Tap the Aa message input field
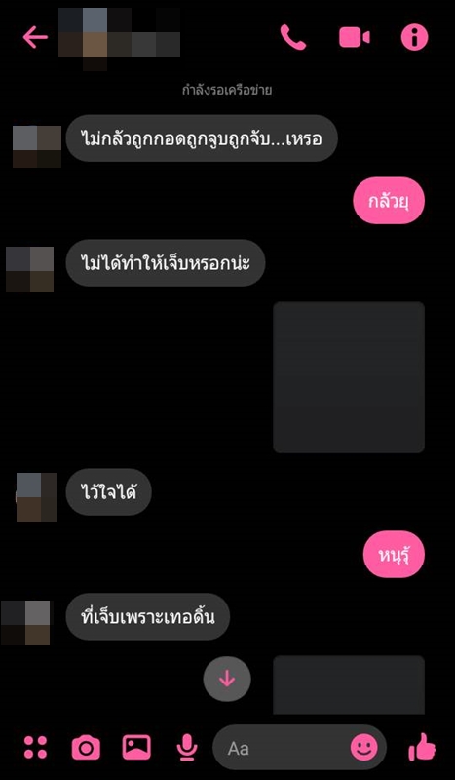Viewport: 455px width, 780px height. tap(299, 748)
